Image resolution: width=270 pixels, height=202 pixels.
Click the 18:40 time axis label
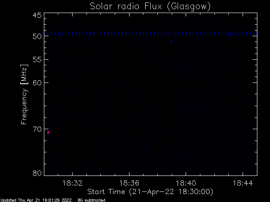click(186, 183)
